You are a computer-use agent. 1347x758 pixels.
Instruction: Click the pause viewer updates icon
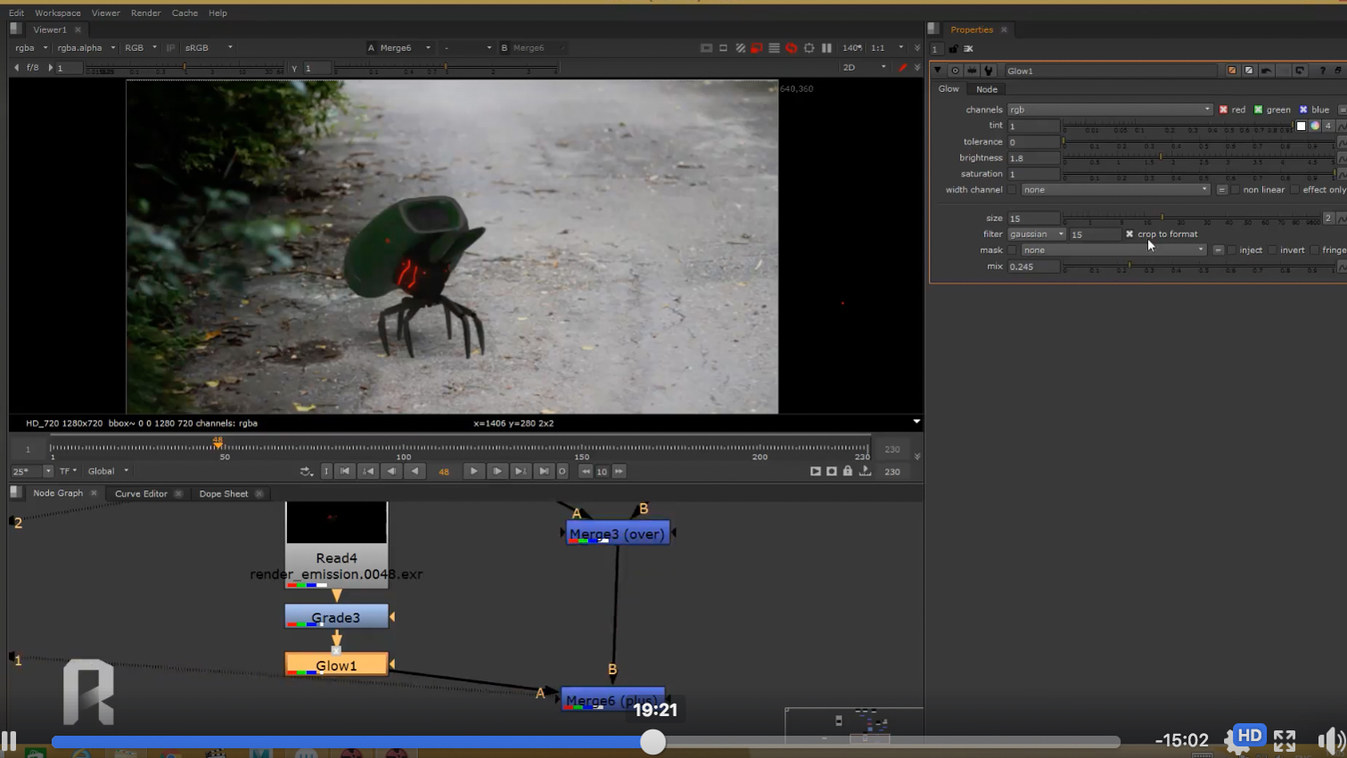(826, 48)
